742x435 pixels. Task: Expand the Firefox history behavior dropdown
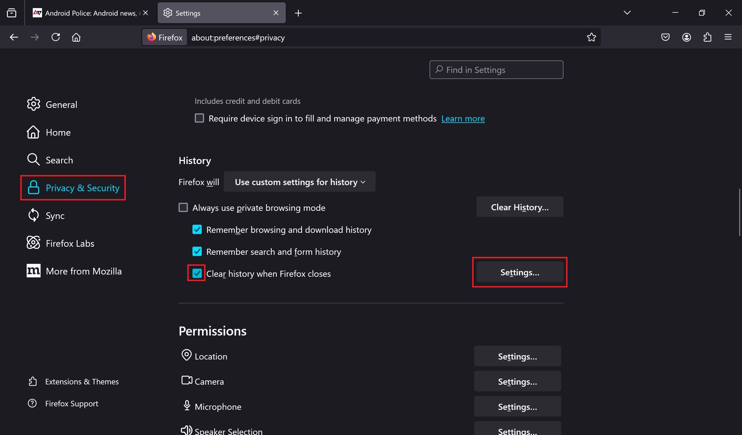(x=299, y=182)
